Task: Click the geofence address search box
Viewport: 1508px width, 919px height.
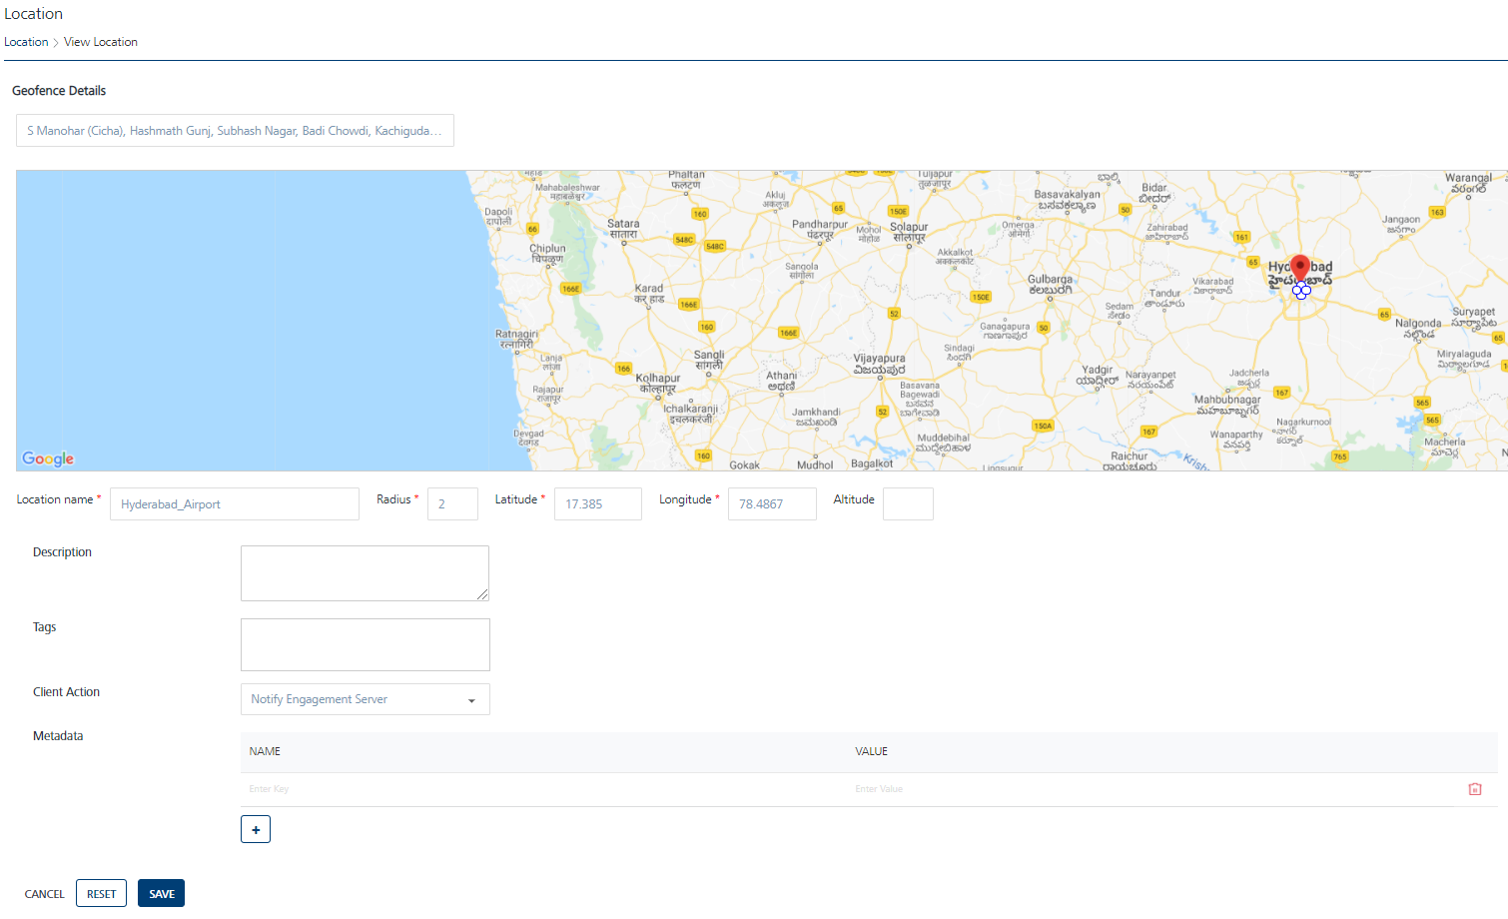Action: pyautogui.click(x=235, y=131)
